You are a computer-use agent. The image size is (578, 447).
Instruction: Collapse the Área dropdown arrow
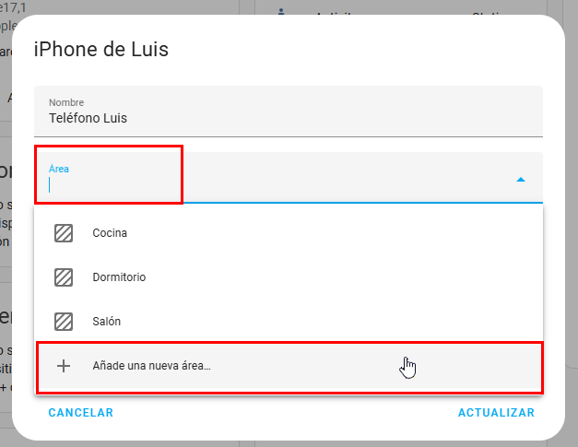click(x=521, y=179)
